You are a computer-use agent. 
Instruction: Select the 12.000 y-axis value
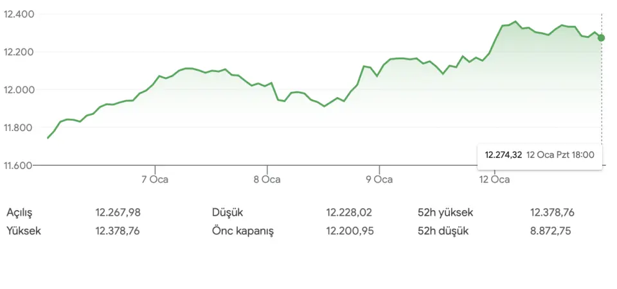tap(19, 90)
